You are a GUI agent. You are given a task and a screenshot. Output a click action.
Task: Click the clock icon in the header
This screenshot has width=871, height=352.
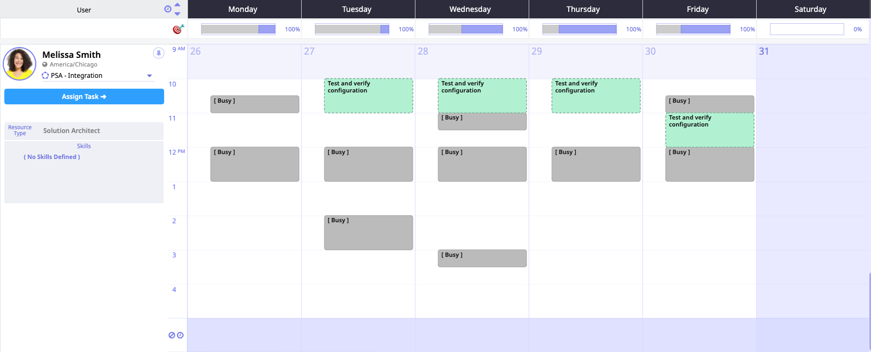coord(167,9)
